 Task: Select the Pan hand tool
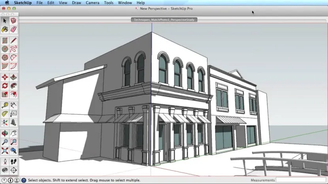click(13, 133)
